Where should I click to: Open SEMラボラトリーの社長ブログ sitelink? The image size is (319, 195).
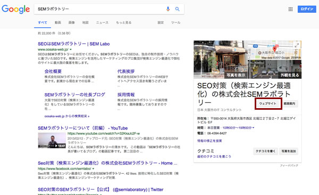[x=74, y=95]
